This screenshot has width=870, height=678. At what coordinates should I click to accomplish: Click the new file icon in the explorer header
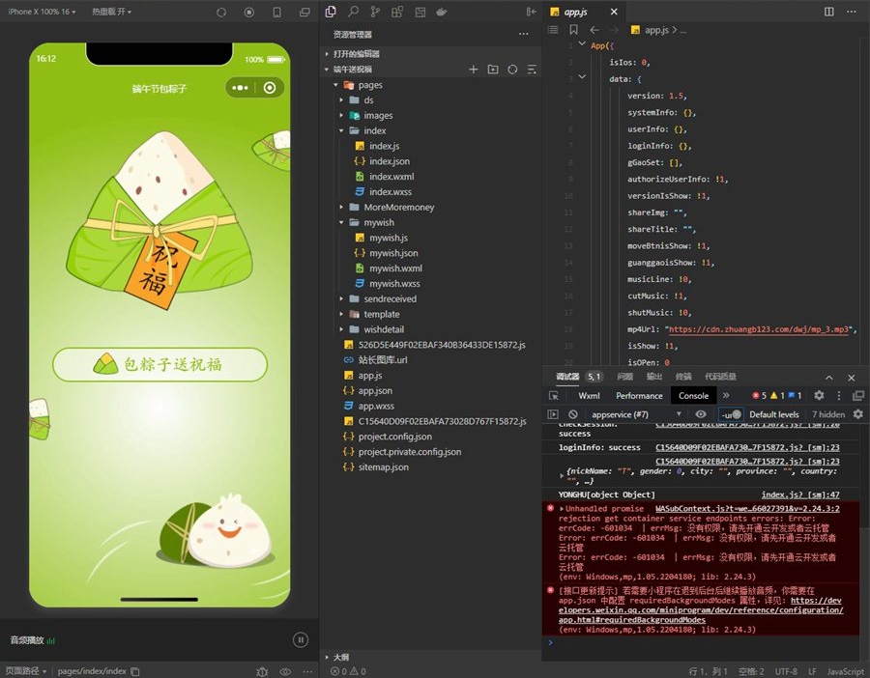point(474,70)
